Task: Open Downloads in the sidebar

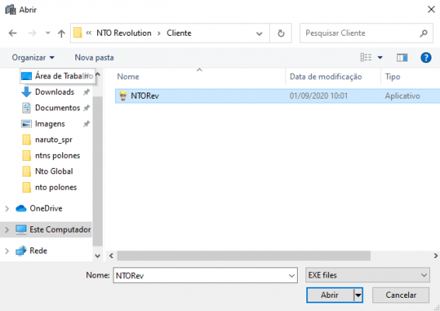Action: tap(54, 92)
